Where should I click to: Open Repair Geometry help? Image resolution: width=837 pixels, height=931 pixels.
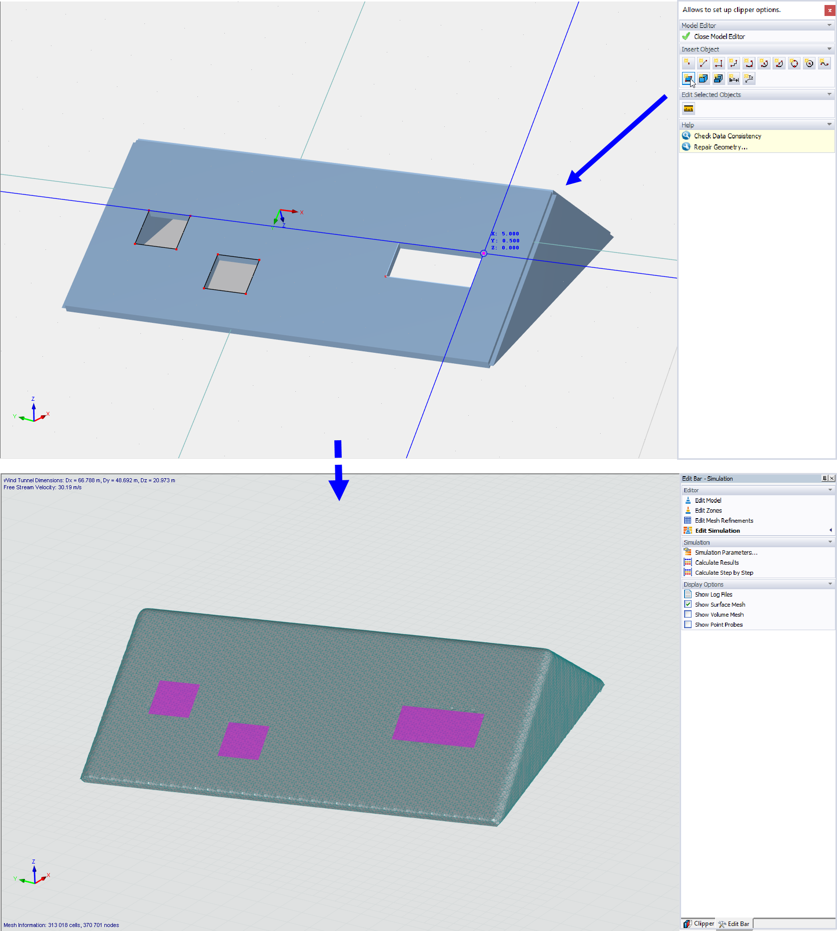pos(721,147)
